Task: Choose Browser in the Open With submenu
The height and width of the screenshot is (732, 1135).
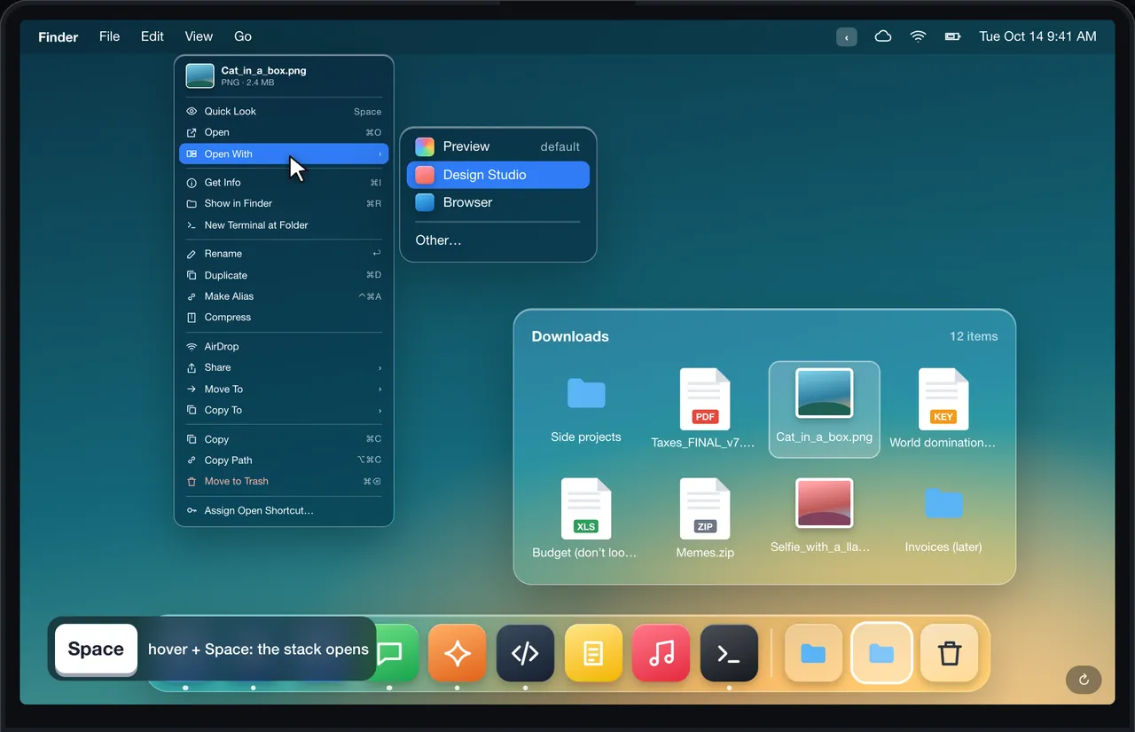Action: [498, 202]
